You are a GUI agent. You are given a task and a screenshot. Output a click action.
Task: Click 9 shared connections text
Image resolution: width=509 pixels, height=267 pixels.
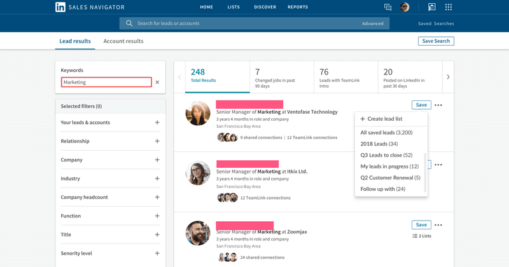(x=261, y=137)
